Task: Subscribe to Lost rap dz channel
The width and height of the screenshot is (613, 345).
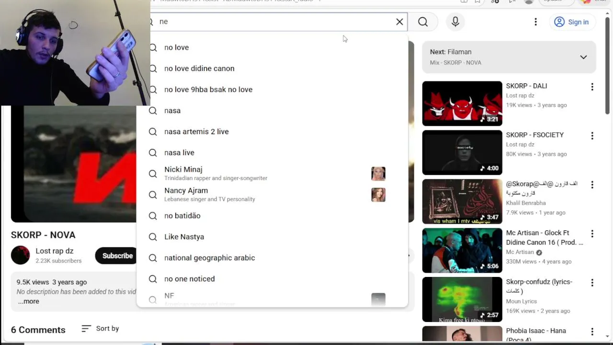Action: [x=117, y=255]
